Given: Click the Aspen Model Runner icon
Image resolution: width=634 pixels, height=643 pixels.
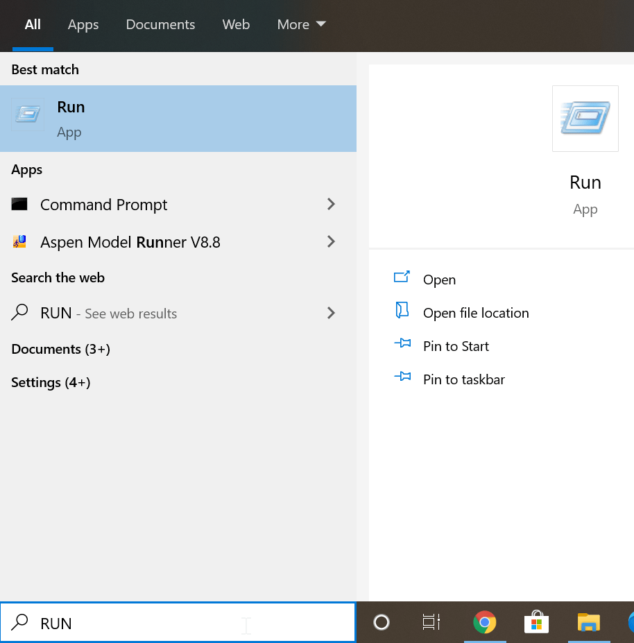Looking at the screenshot, I should (19, 242).
